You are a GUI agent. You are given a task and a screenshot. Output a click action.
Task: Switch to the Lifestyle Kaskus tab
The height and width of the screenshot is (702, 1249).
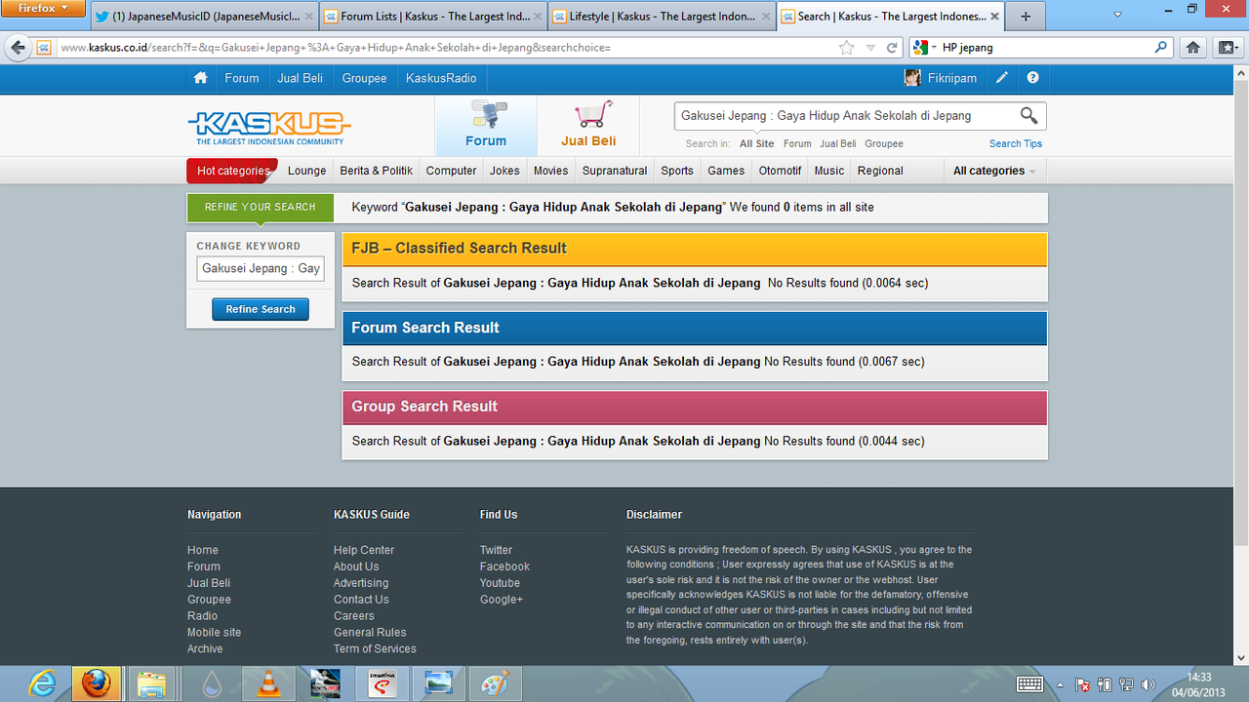(662, 17)
